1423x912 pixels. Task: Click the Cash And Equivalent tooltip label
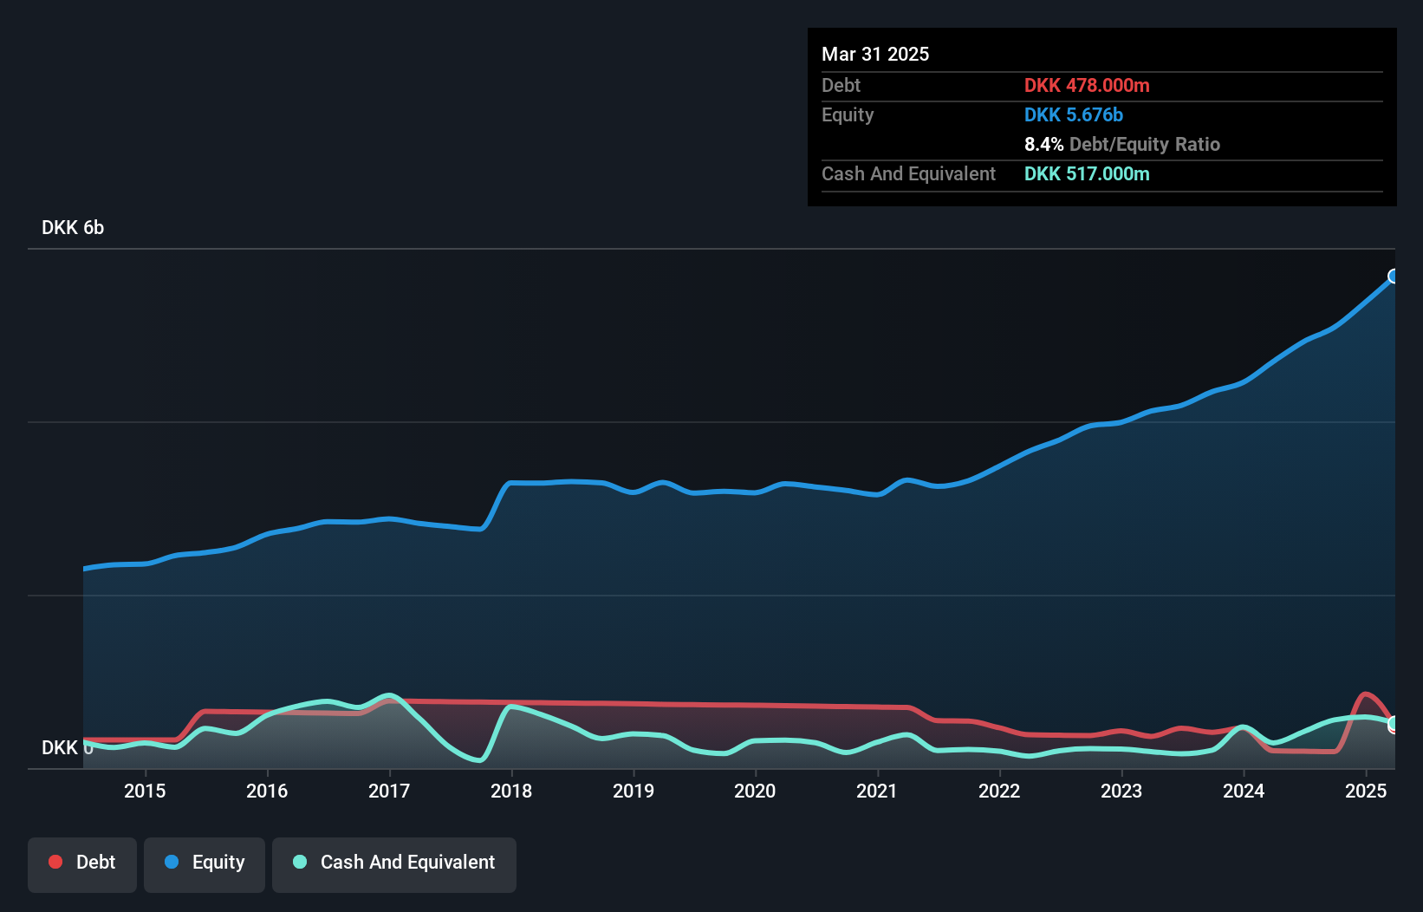pyautogui.click(x=909, y=173)
